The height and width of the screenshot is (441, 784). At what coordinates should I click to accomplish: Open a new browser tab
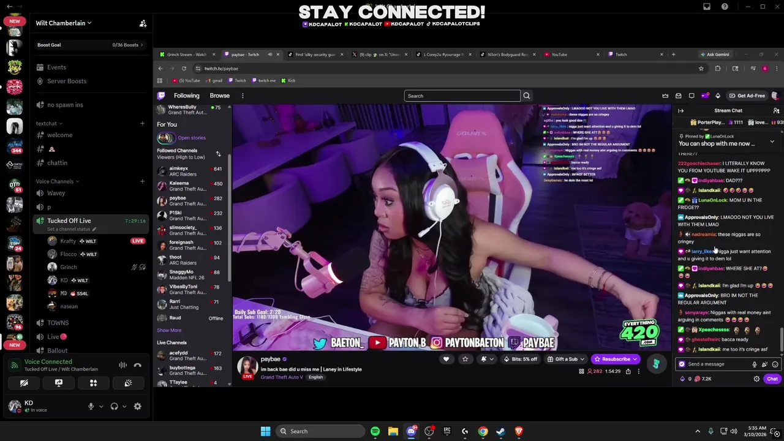(x=673, y=55)
